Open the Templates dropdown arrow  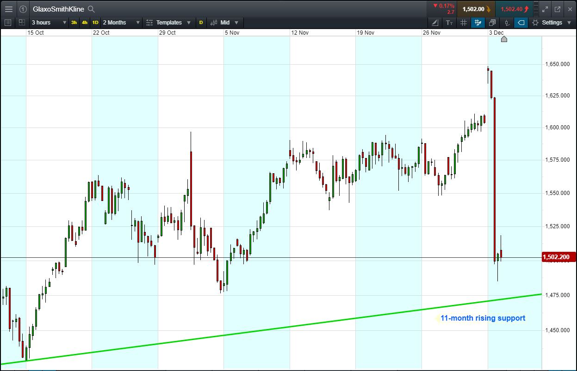tap(189, 22)
